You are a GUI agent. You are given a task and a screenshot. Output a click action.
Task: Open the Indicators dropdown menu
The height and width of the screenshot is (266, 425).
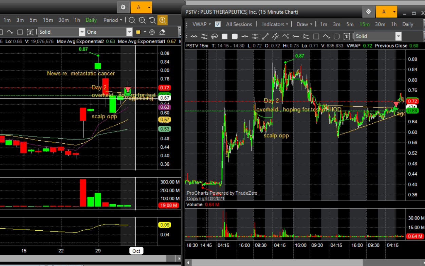pyautogui.click(x=275, y=24)
